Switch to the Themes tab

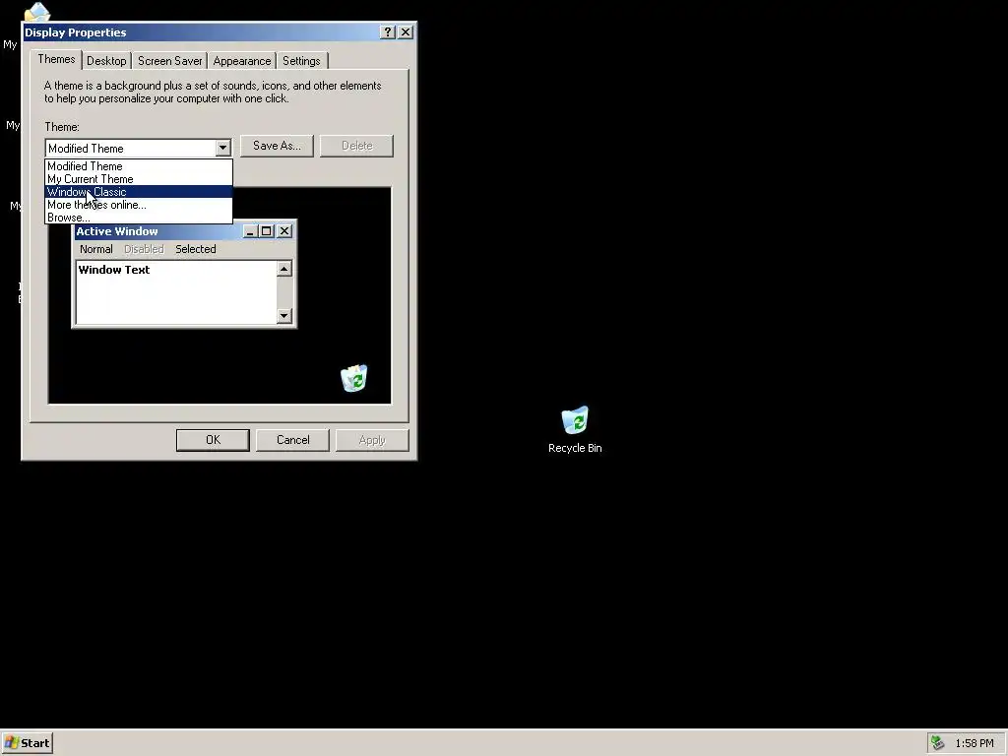[56, 59]
